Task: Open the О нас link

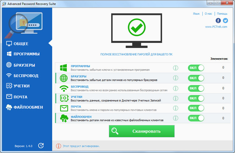Action: point(208,14)
